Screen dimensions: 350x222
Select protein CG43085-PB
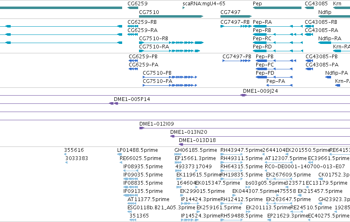(x=309, y=61)
